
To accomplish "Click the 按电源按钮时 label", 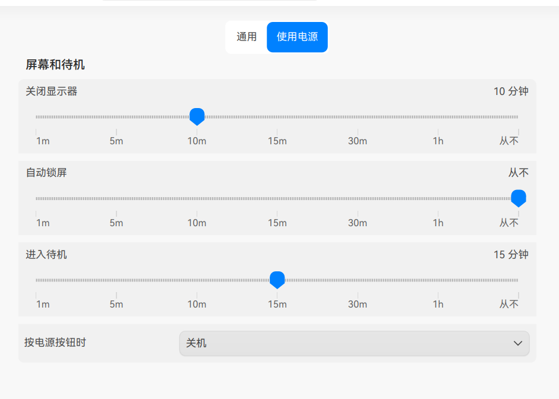I will (x=55, y=343).
